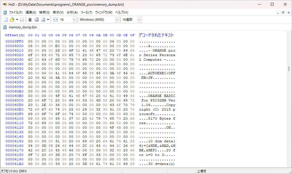Click the document icon left of ファイル menu
The width and height of the screenshot is (292, 174).
pos(5,12)
